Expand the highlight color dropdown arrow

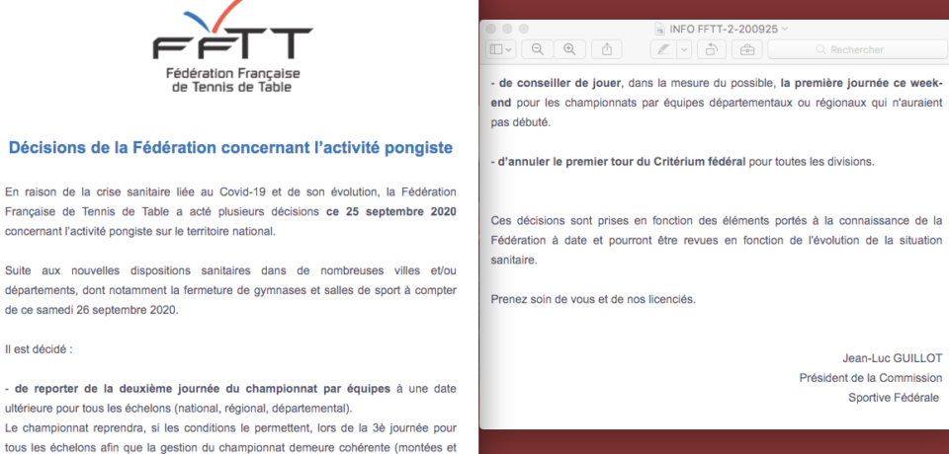click(x=683, y=49)
